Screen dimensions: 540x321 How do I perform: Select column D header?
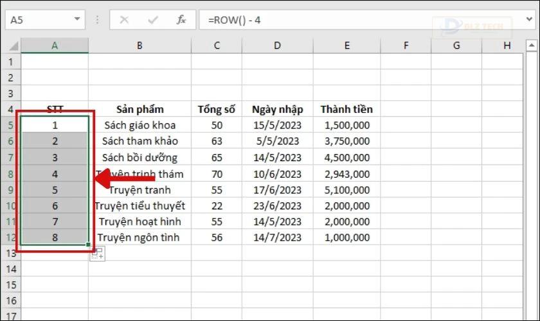click(x=278, y=46)
